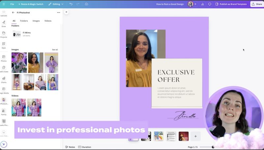Open the File menu

[x=12, y=4]
